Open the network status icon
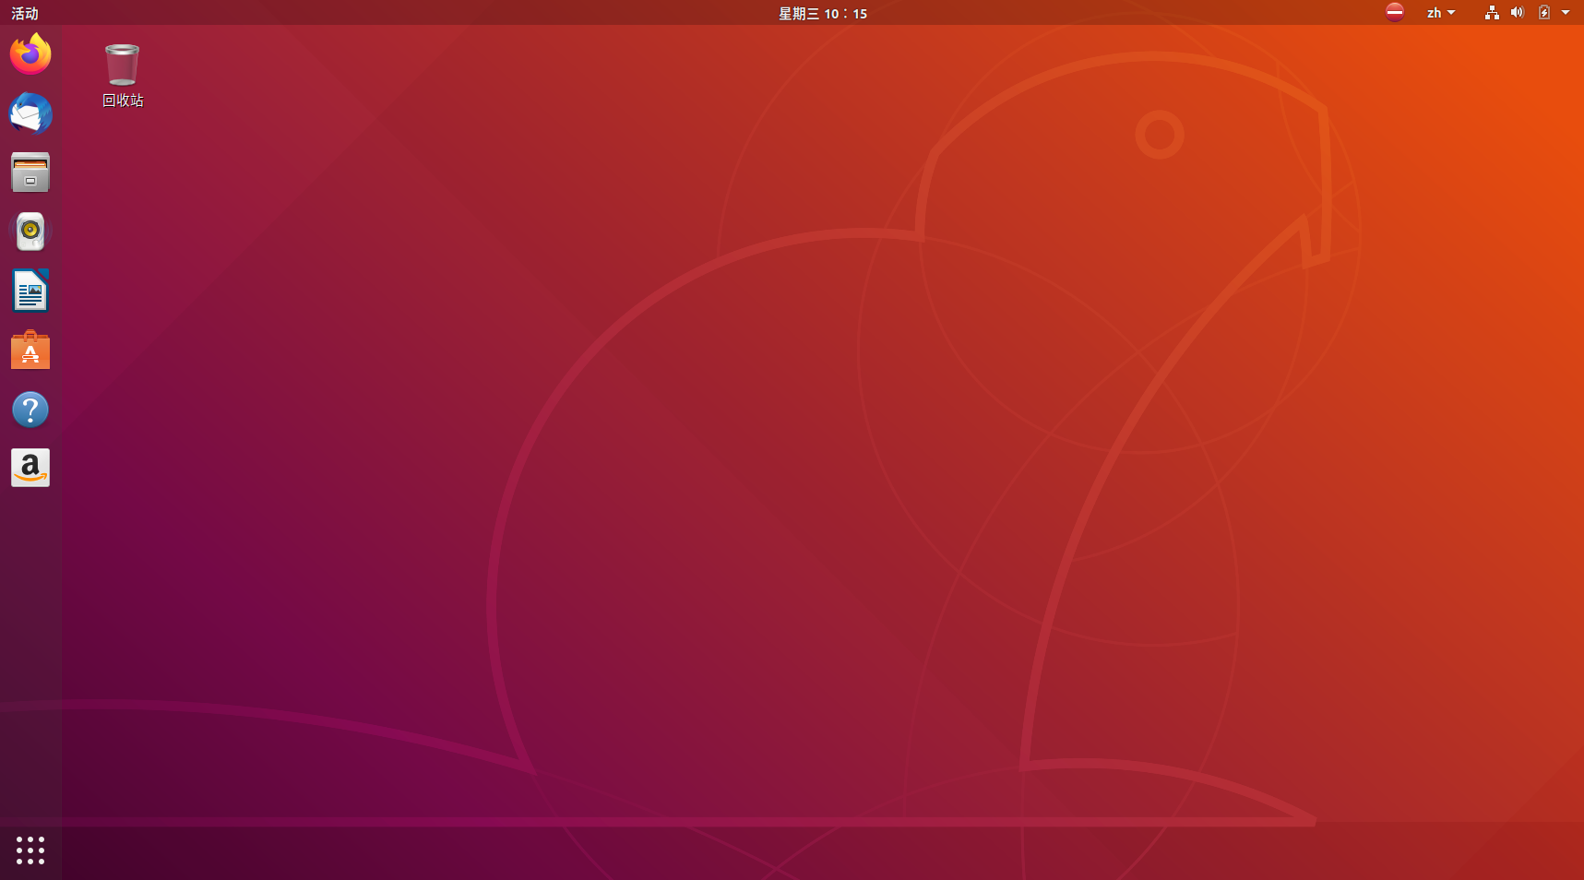Viewport: 1584px width, 880px height. click(1492, 12)
